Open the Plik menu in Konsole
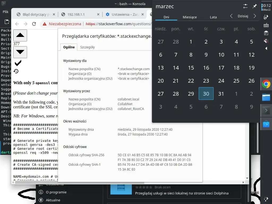 pyautogui.click(x=5, y=12)
